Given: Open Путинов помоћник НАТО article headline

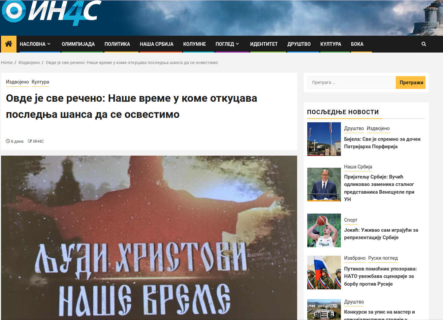Looking at the screenshot, I should pos(380,276).
